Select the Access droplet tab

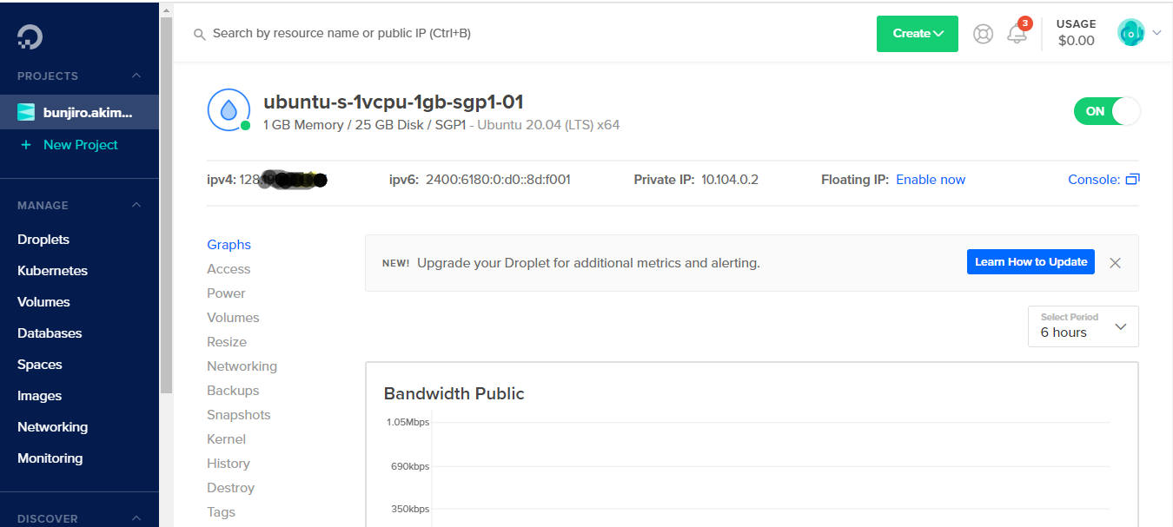(x=229, y=269)
